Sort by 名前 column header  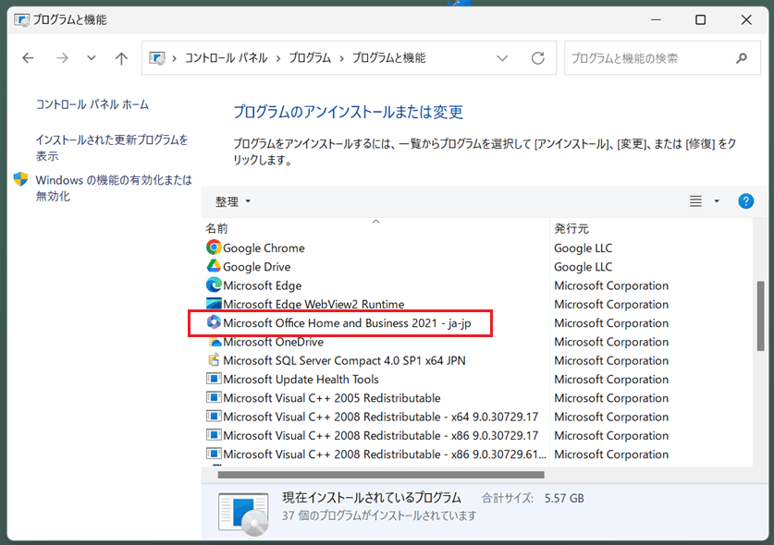[x=217, y=228]
